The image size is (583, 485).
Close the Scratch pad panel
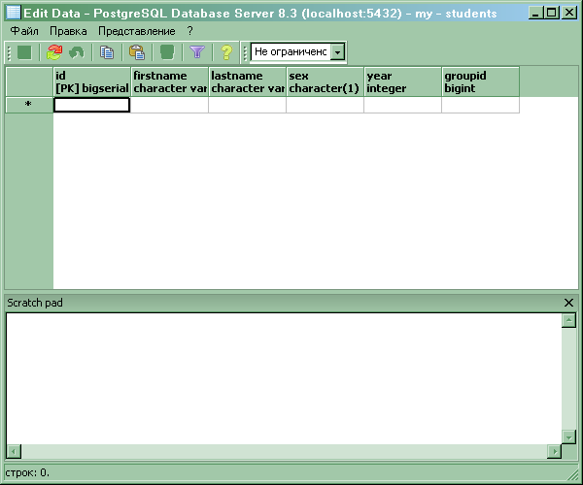[568, 303]
